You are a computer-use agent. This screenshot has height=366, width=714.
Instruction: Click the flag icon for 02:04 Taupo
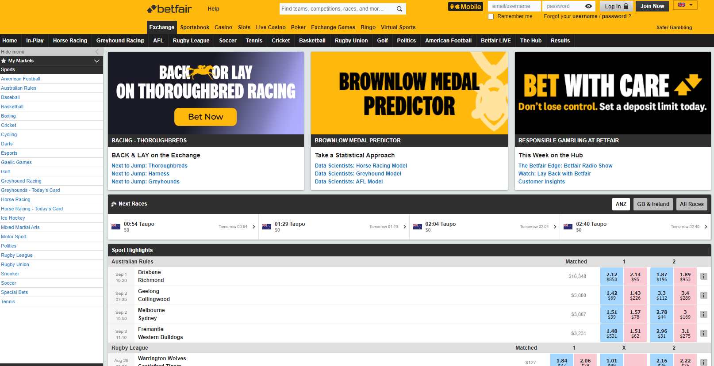tap(418, 227)
